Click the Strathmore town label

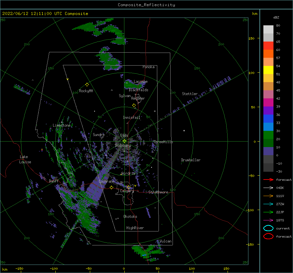click(158, 192)
